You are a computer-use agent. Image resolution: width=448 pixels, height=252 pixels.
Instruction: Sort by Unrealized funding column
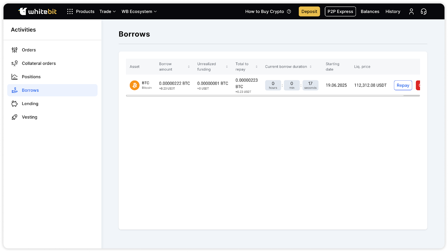(227, 67)
